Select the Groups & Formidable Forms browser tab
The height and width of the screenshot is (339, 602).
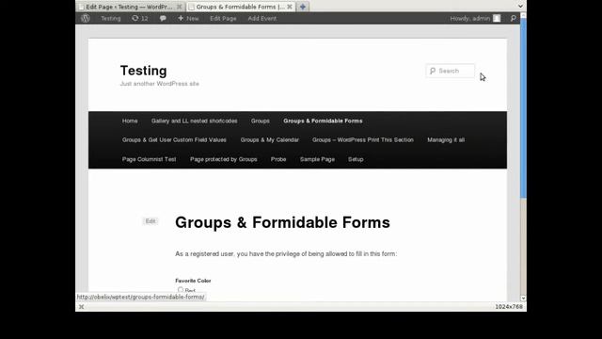(x=241, y=7)
